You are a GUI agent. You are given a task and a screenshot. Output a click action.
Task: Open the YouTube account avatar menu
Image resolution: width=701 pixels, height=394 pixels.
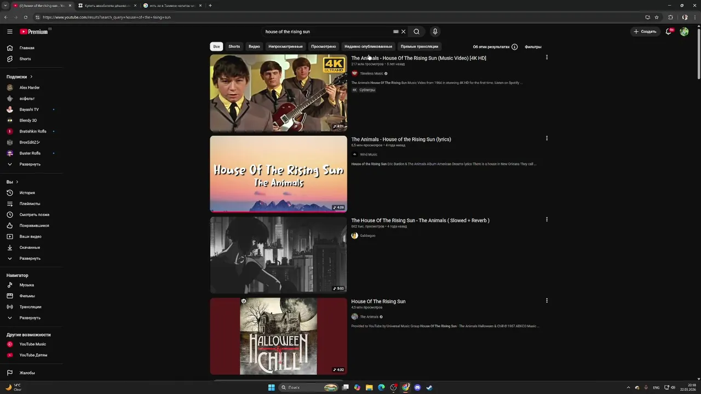click(x=684, y=32)
